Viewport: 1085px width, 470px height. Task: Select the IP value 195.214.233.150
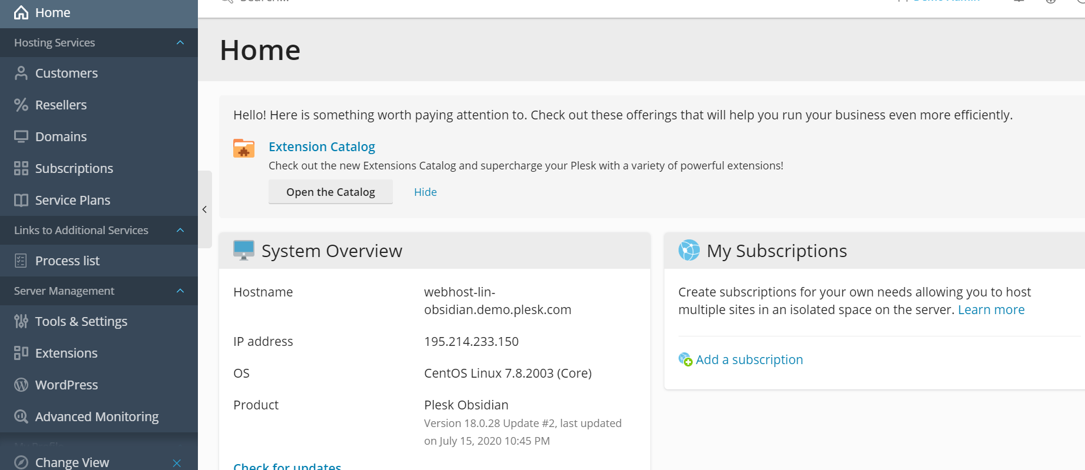[471, 341]
